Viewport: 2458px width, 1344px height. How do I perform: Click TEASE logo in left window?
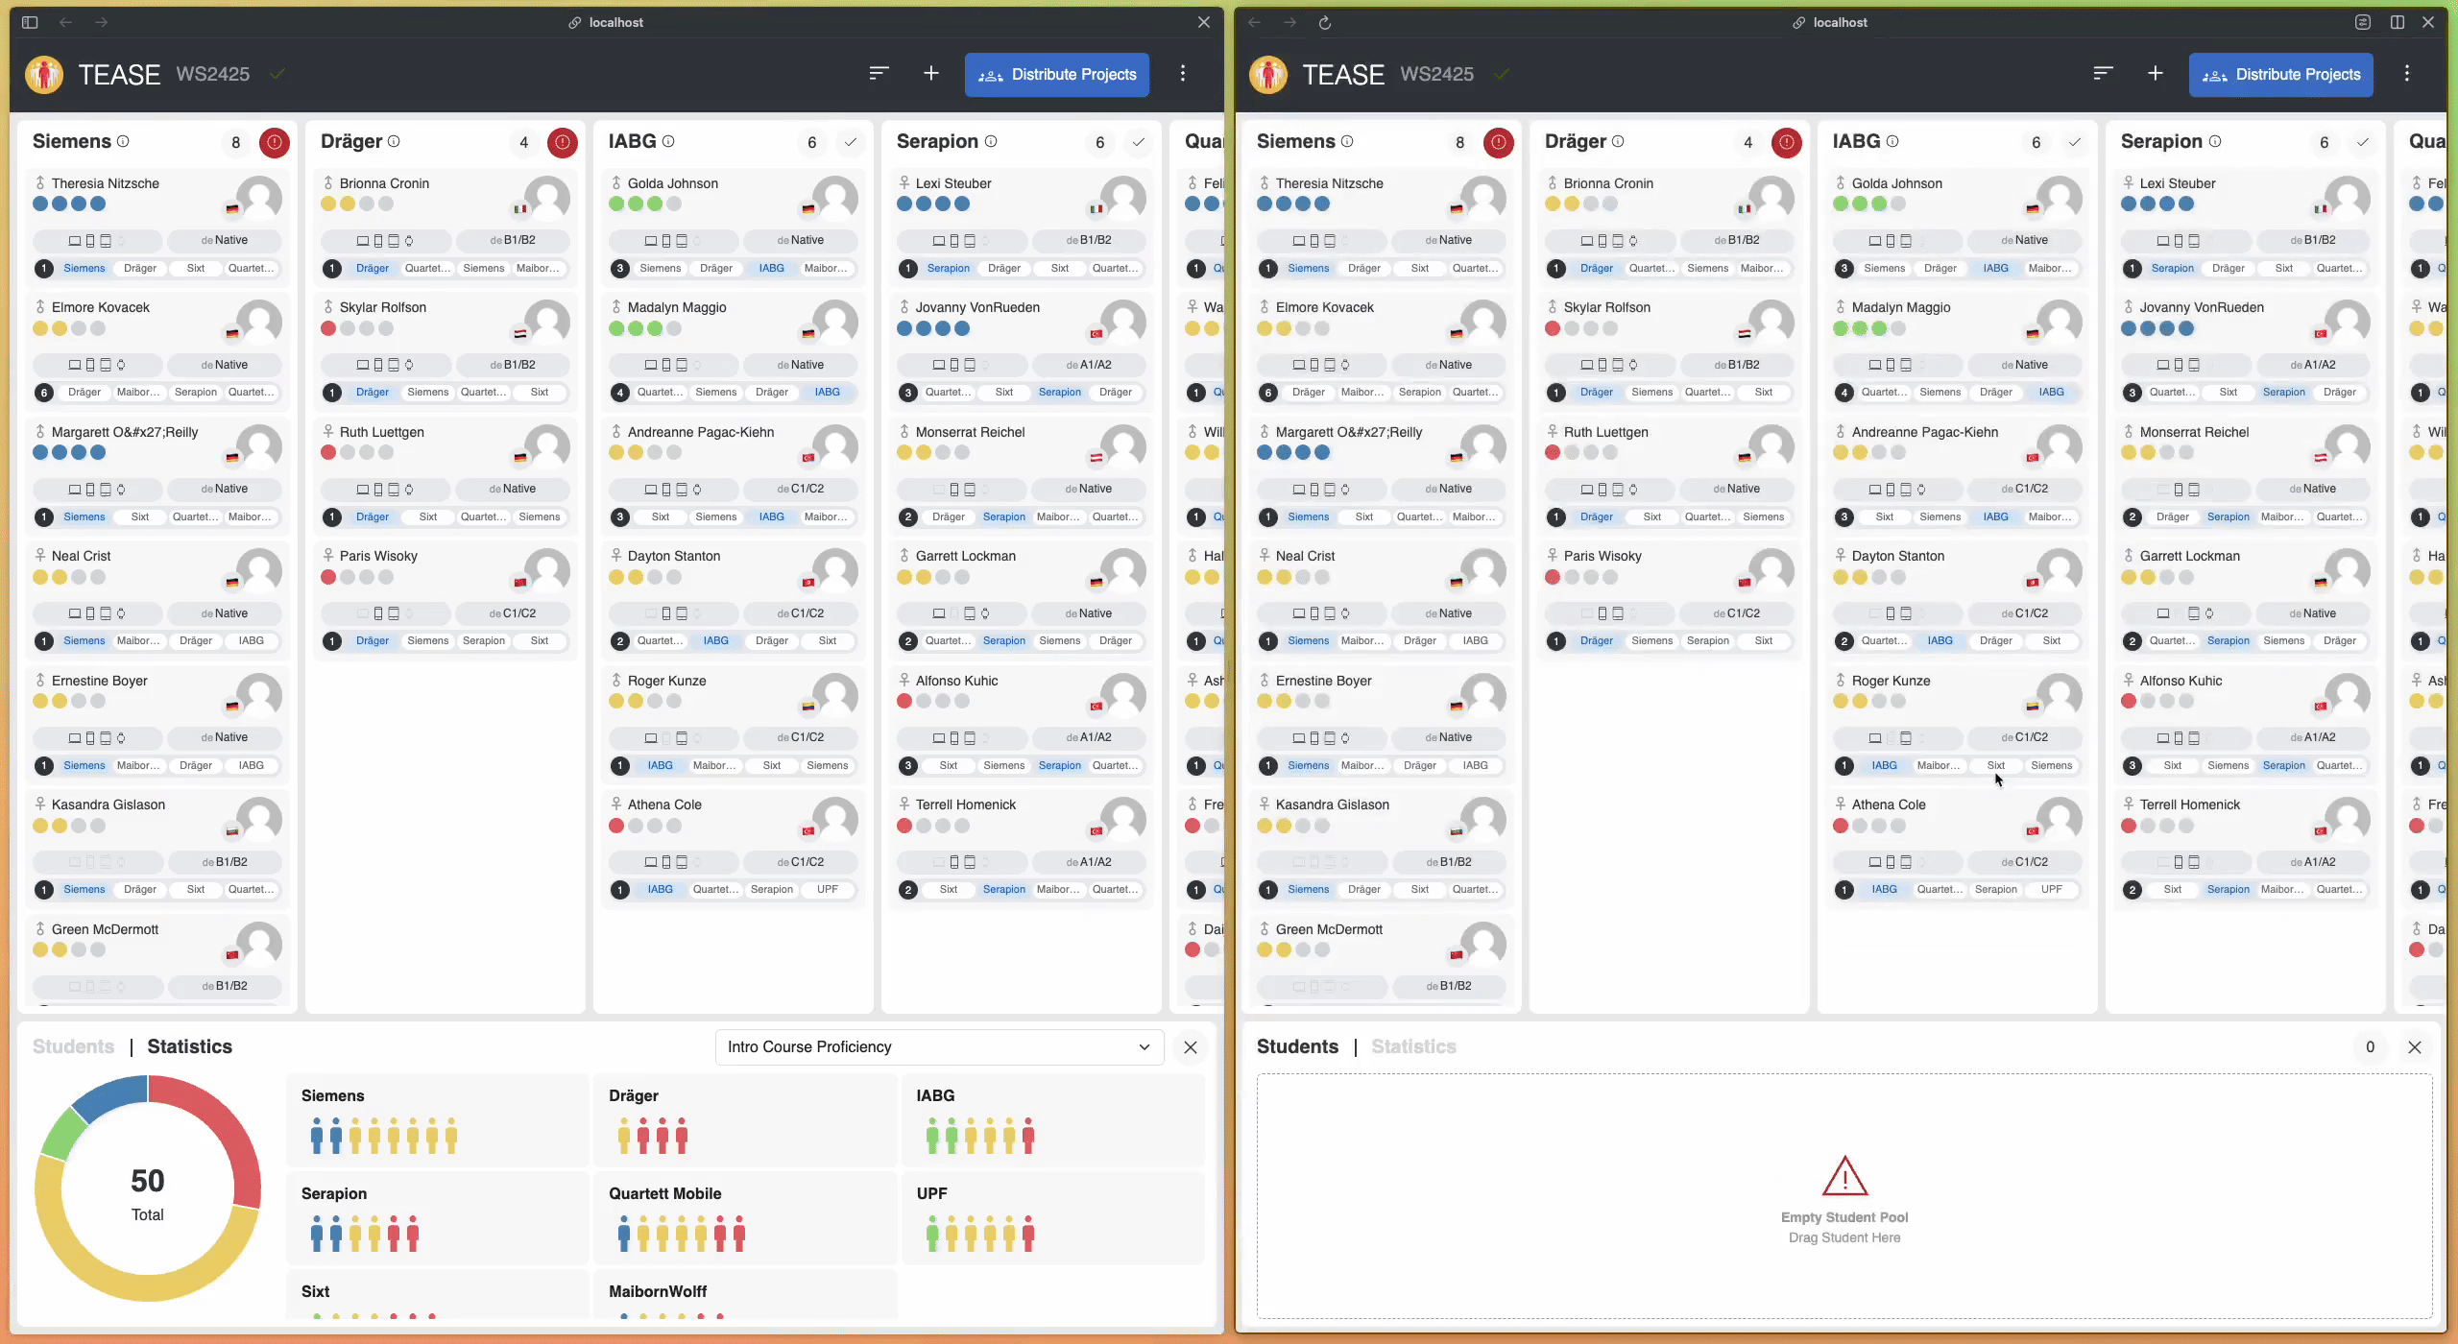[44, 75]
